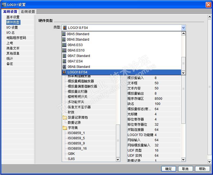213x175 pixels.
Task: Click the 0BA8.Standard device icon
Action: pyautogui.click(x=64, y=67)
